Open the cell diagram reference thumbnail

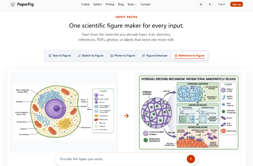pos(64,113)
